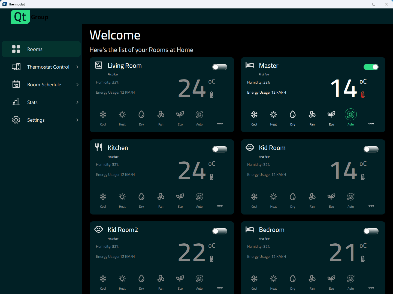This screenshot has width=393, height=294.
Task: Select Cool mode for Living Room
Action: pyautogui.click(x=103, y=117)
